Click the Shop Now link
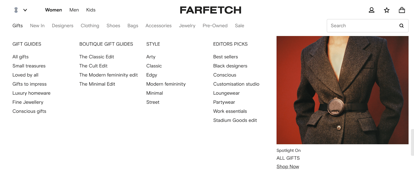This screenshot has width=414, height=173. 288,167
